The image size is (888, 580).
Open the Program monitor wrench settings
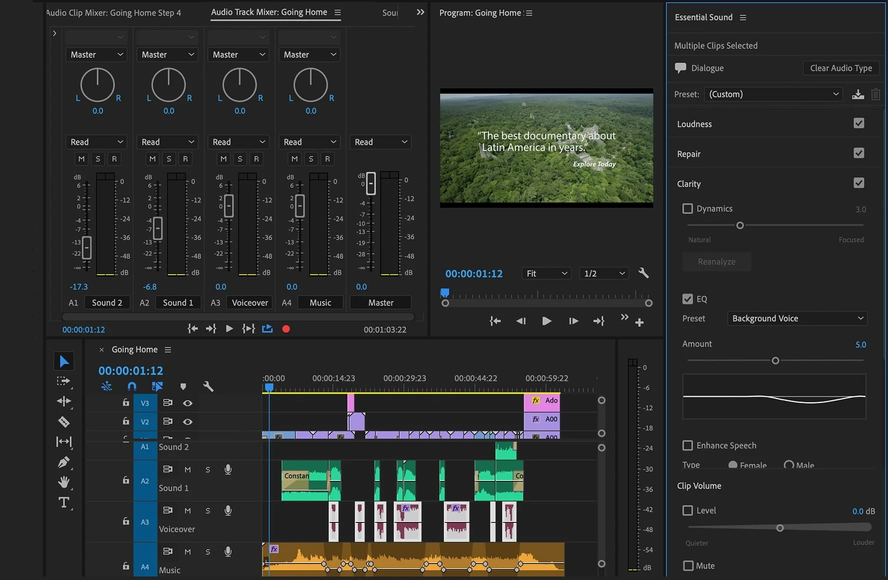click(644, 273)
